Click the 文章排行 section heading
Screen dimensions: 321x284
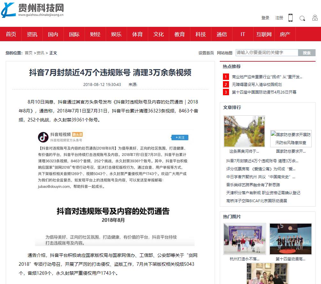(x=232, y=107)
